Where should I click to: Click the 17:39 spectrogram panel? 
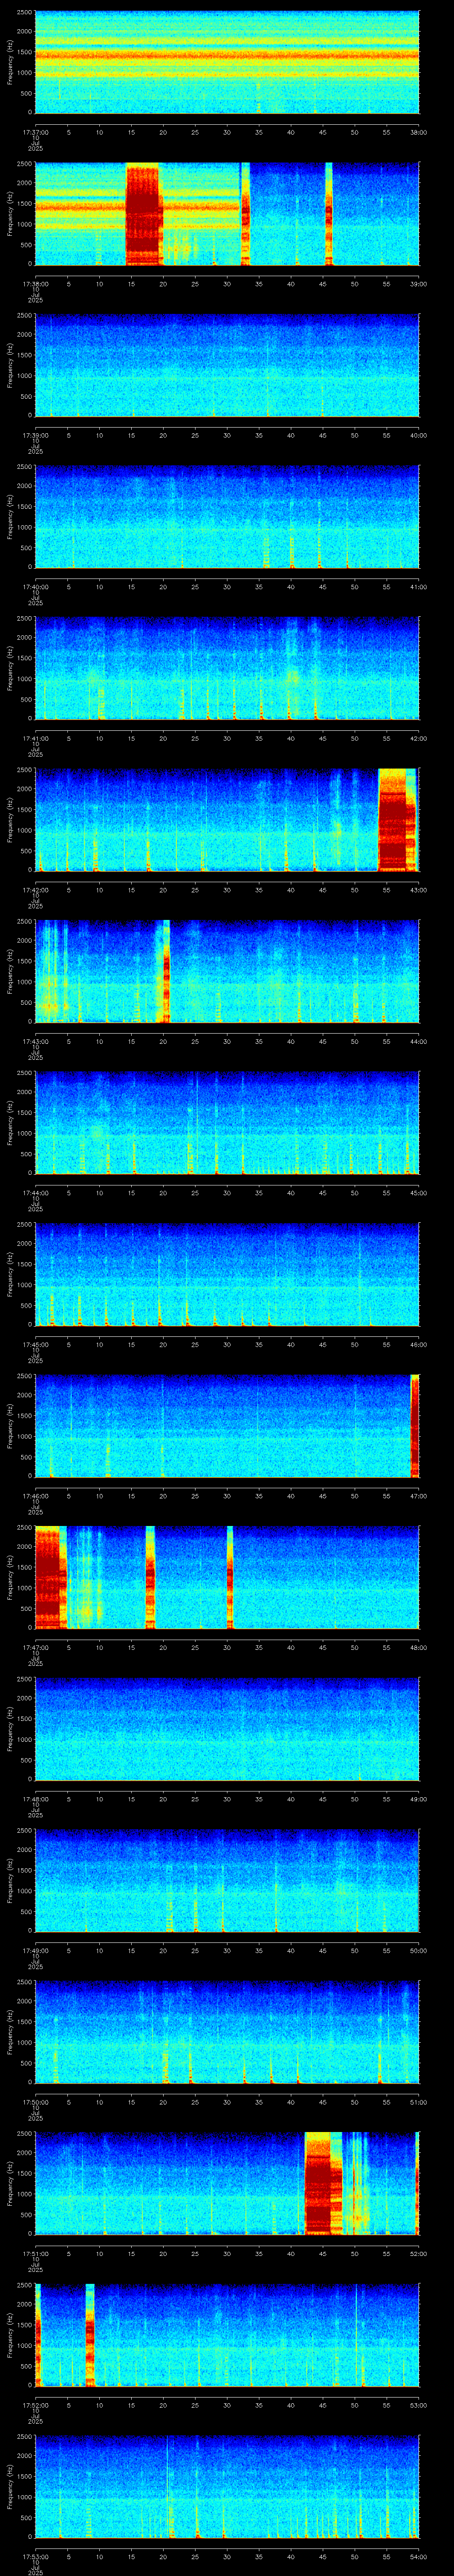227,365
